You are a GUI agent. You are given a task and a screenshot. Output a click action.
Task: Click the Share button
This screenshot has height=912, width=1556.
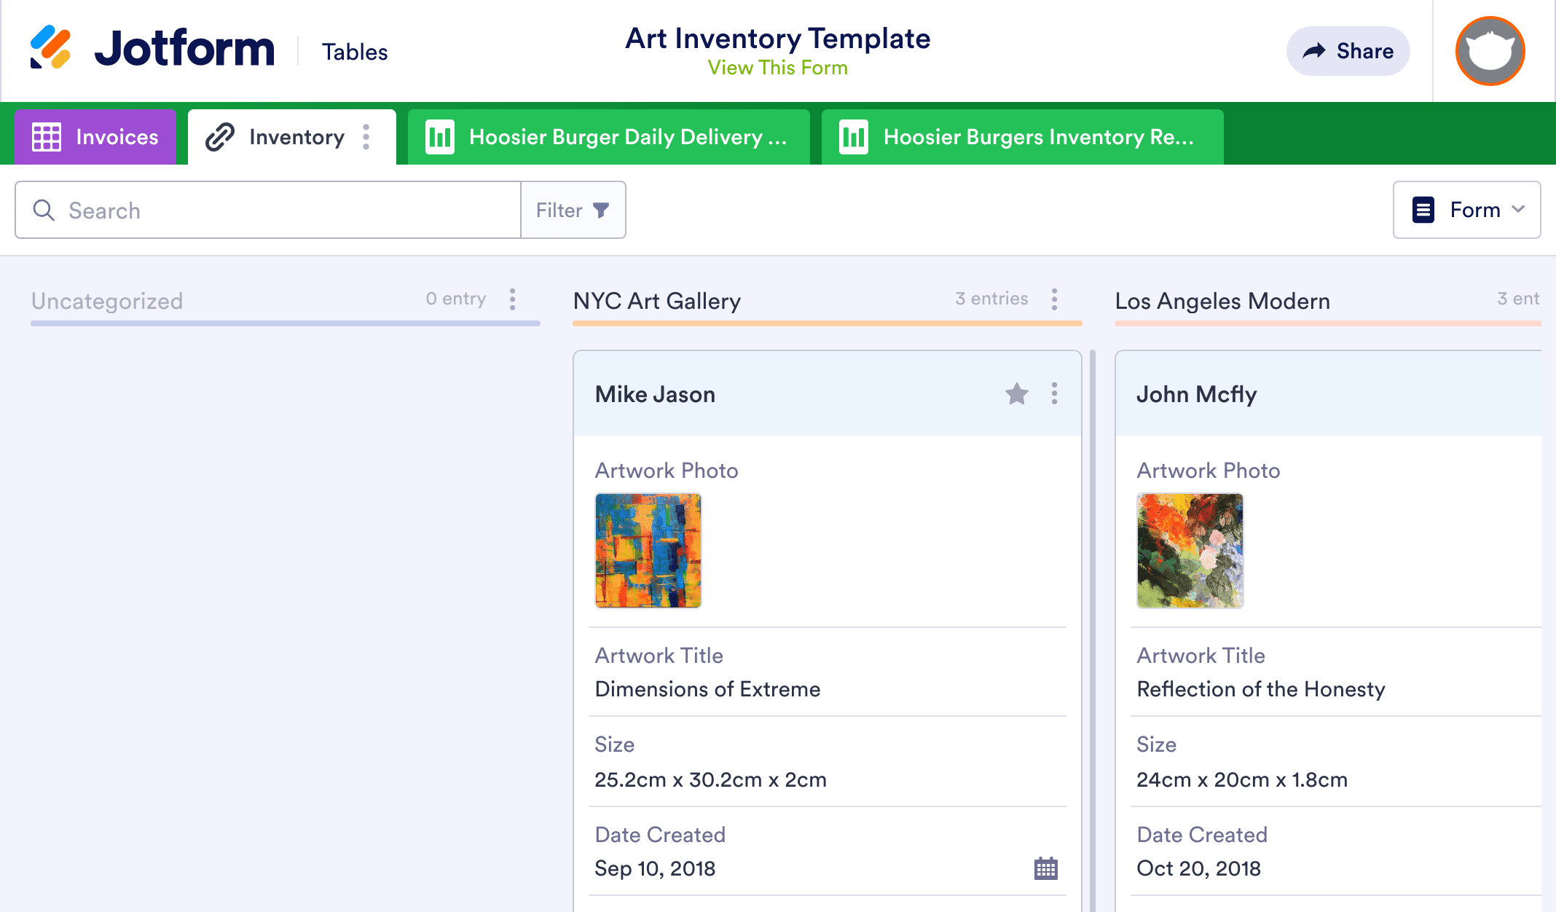point(1348,51)
